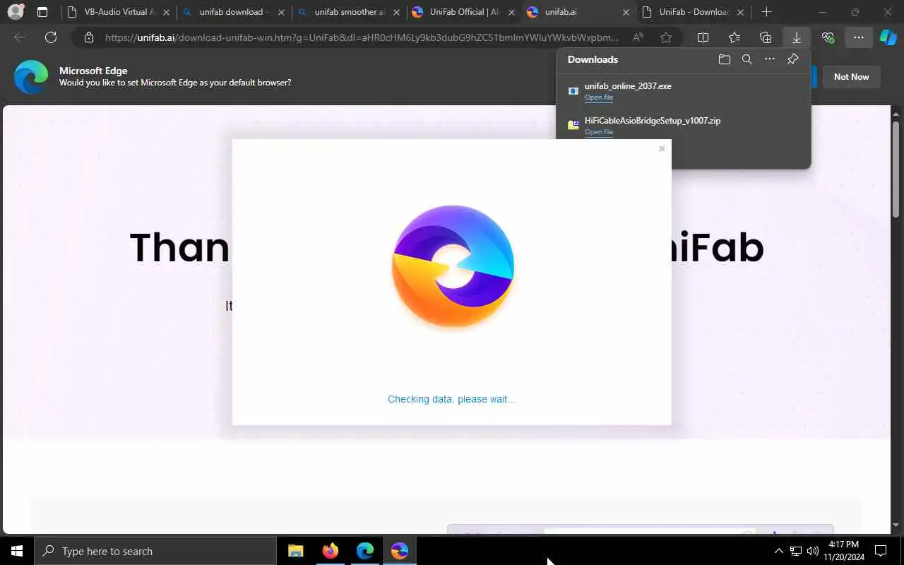Click the address bar URL
This screenshot has width=904, height=565.
362,38
